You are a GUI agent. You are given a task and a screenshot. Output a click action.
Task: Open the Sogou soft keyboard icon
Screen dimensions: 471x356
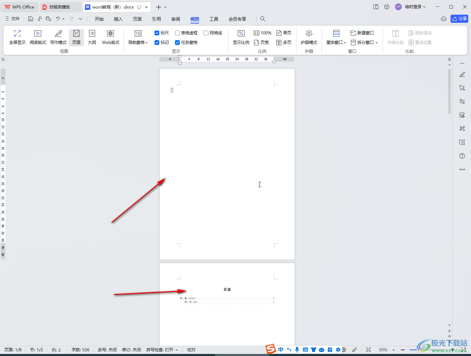coord(305,350)
